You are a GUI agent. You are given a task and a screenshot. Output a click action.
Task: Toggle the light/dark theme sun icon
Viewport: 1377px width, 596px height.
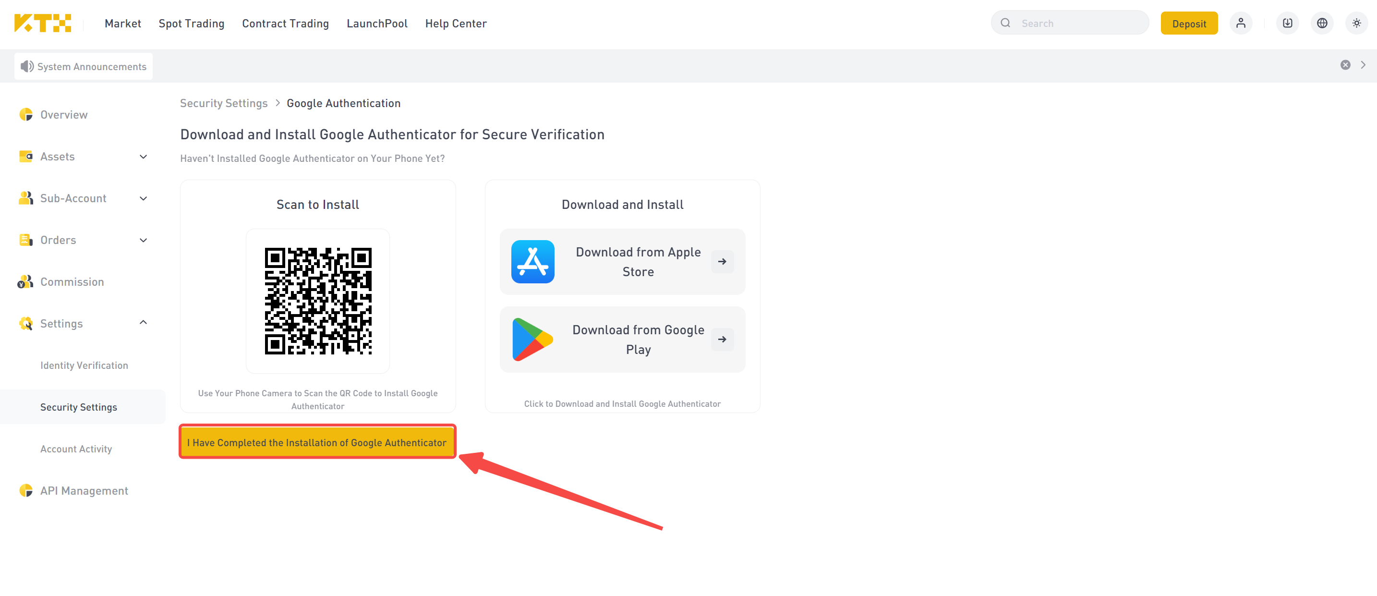click(x=1356, y=23)
